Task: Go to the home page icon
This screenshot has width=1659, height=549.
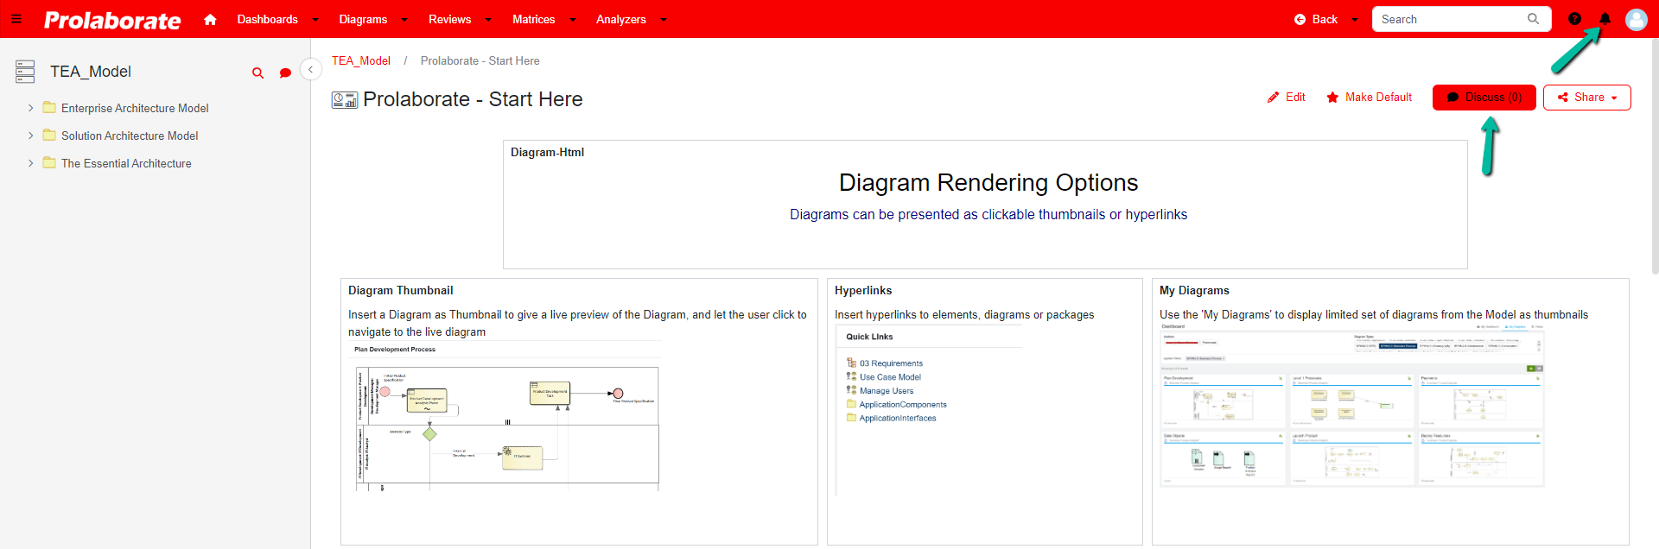Action: pyautogui.click(x=210, y=19)
